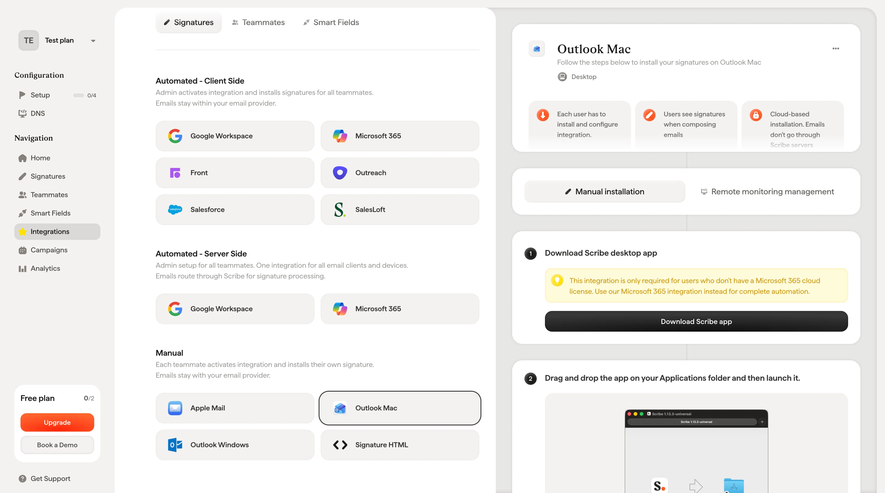Click the Scribe S app icon in installer image
Screen dimensions: 885x493
coord(659,485)
